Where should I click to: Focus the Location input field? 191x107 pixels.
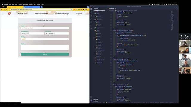point(57,33)
